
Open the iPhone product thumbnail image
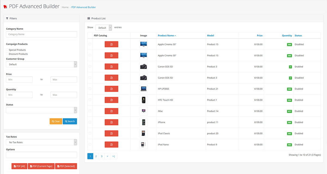143,122
